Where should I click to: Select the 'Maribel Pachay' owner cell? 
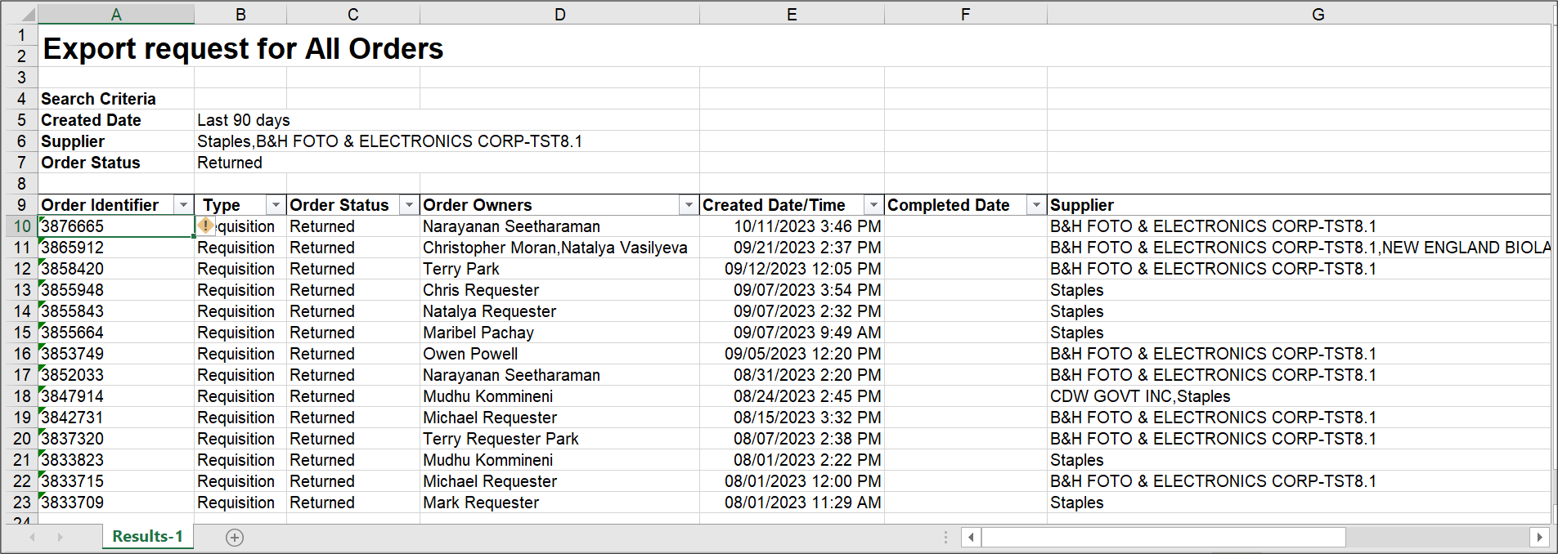560,333
